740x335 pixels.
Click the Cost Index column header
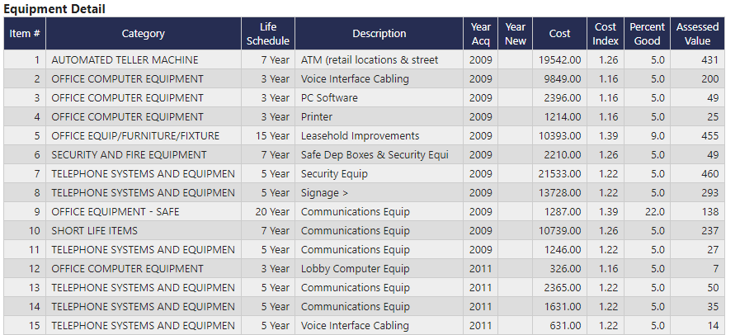606,34
